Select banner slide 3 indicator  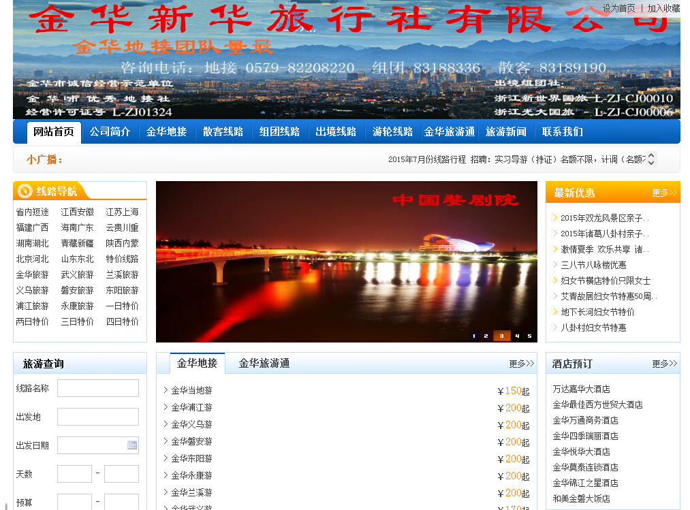pos(501,336)
